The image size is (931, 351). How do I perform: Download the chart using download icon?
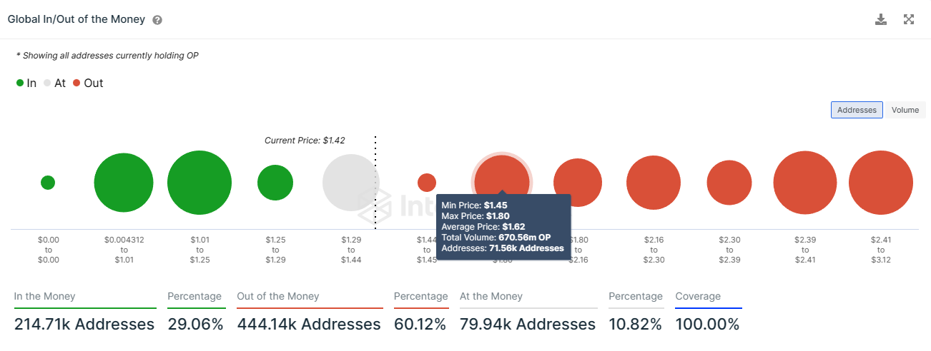[881, 19]
